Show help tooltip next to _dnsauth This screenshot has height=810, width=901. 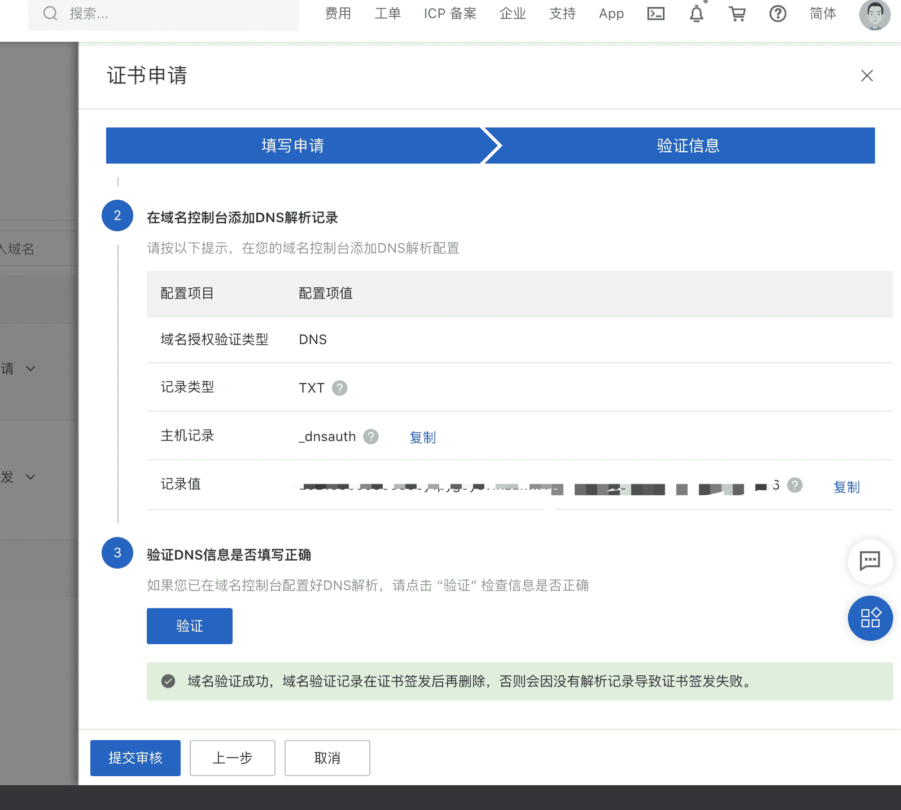371,437
